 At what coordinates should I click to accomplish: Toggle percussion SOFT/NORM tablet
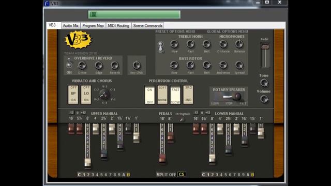[162, 95]
